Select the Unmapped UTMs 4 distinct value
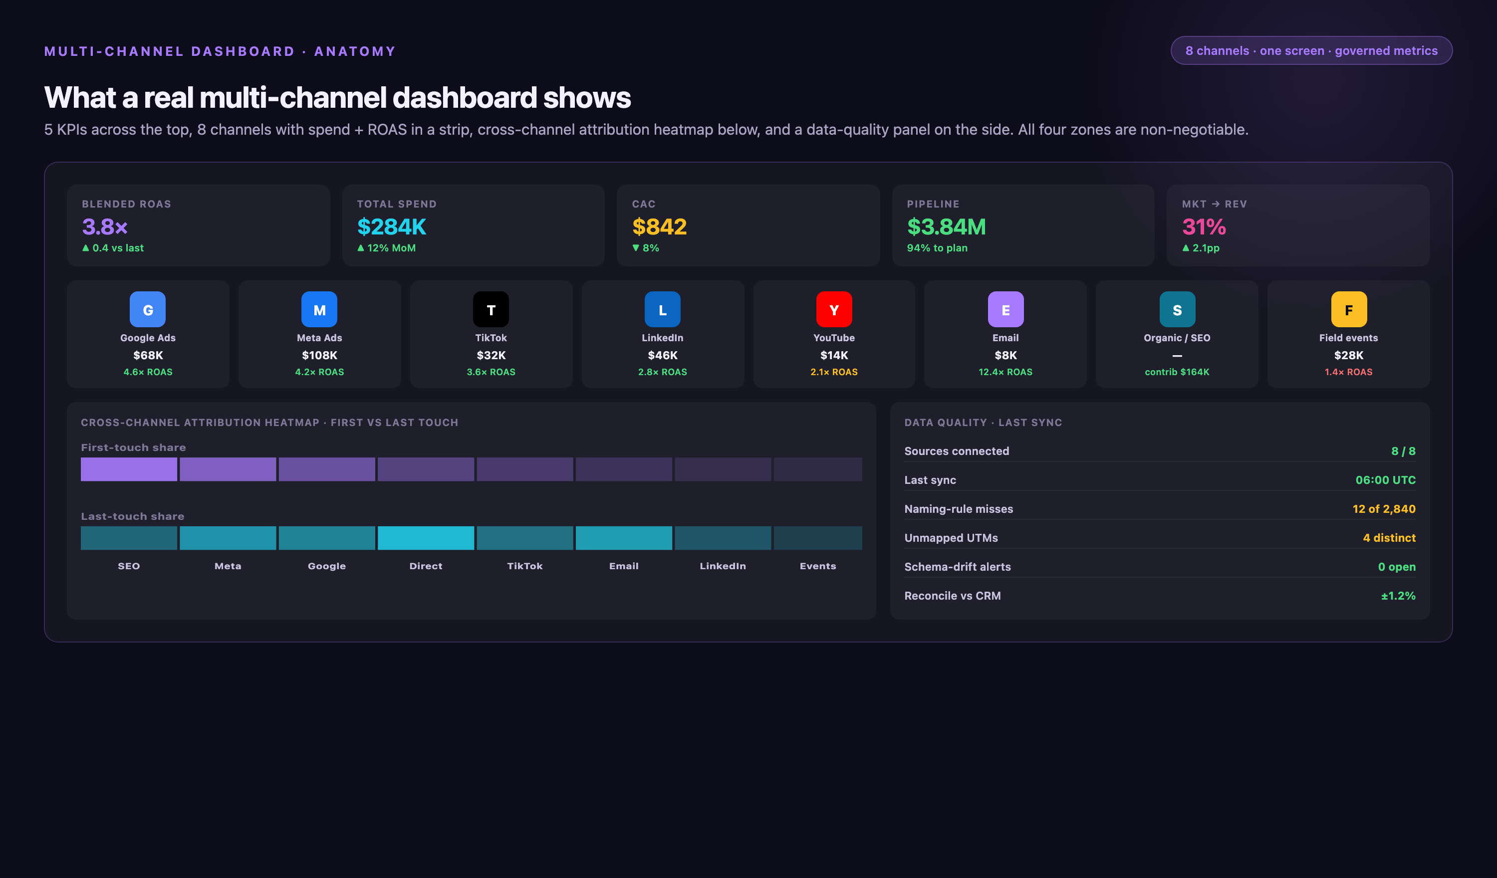This screenshot has height=878, width=1497. click(1389, 538)
